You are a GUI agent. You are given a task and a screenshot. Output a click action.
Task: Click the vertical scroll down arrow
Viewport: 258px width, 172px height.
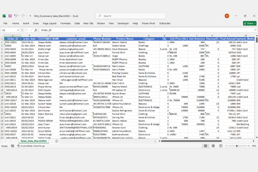click(257, 137)
